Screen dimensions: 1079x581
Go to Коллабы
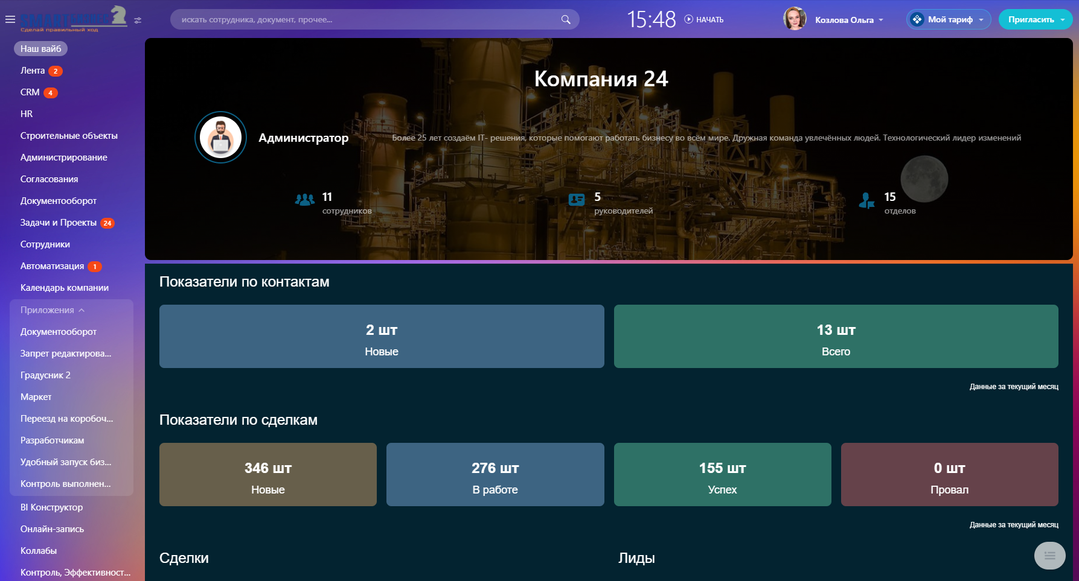(39, 551)
